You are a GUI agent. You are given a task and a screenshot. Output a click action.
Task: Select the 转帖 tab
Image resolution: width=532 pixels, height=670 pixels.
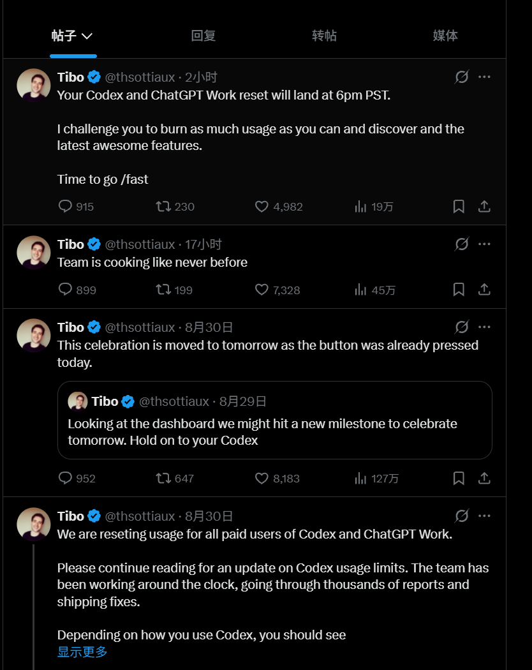[324, 36]
